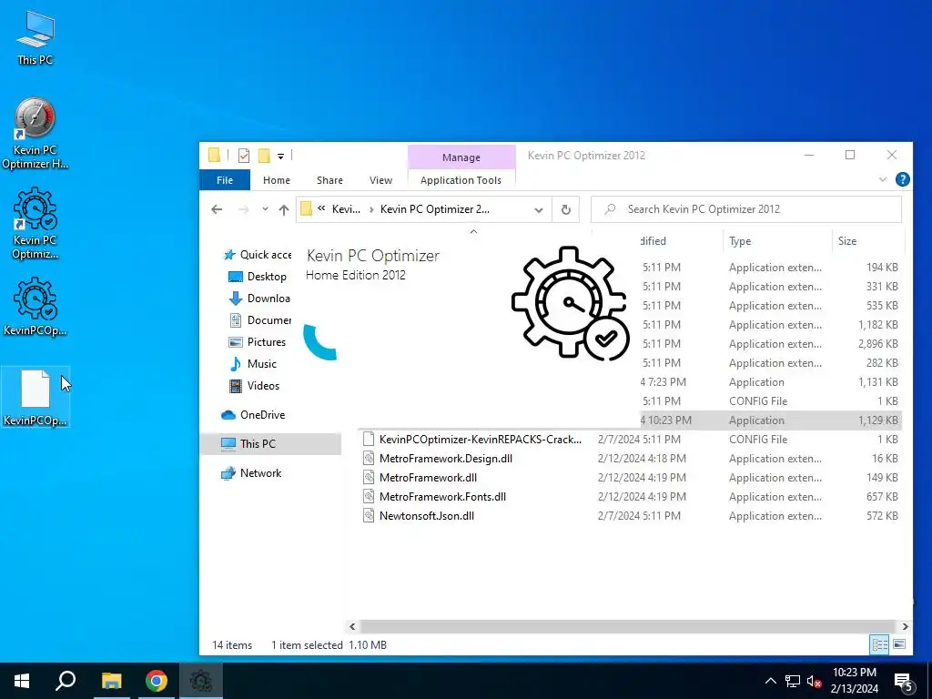932x699 pixels.
Task: Open Explorer help icon
Action: pyautogui.click(x=902, y=179)
